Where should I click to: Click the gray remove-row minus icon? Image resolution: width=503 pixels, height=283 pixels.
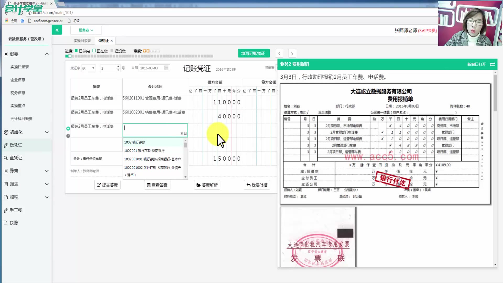[68, 136]
